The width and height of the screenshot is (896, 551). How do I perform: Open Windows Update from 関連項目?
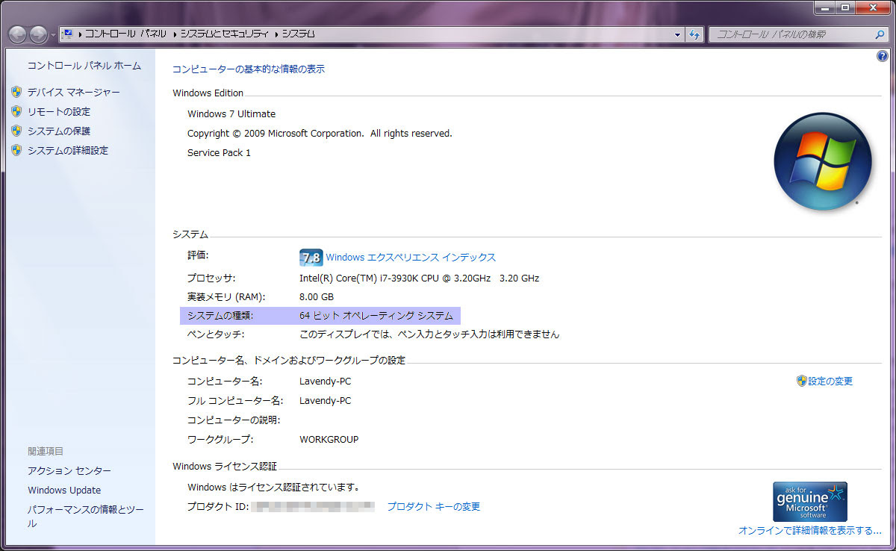tap(64, 490)
